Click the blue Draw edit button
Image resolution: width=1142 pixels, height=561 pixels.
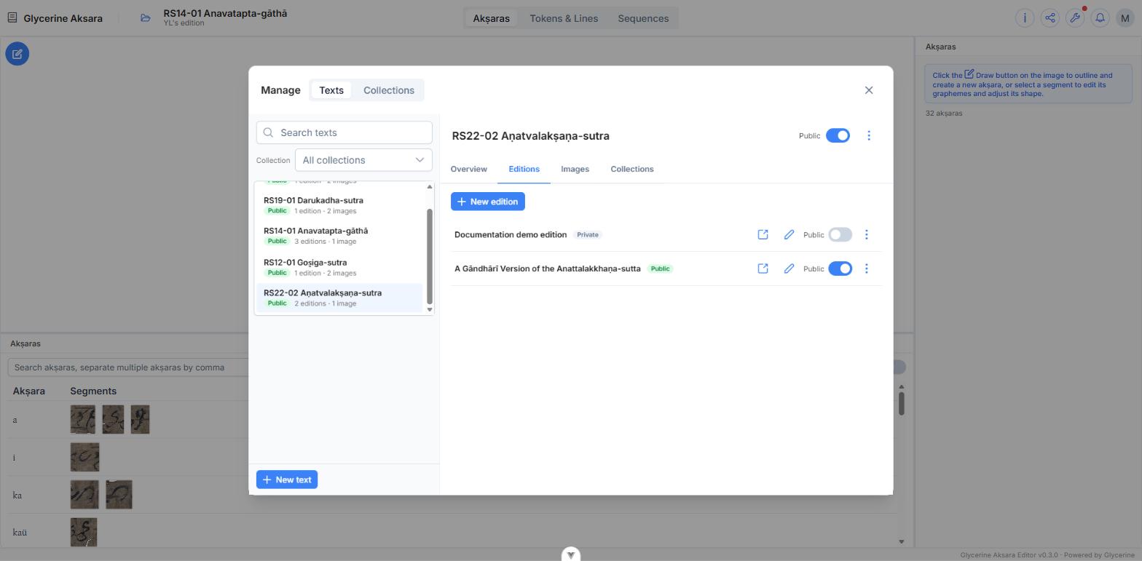17,54
